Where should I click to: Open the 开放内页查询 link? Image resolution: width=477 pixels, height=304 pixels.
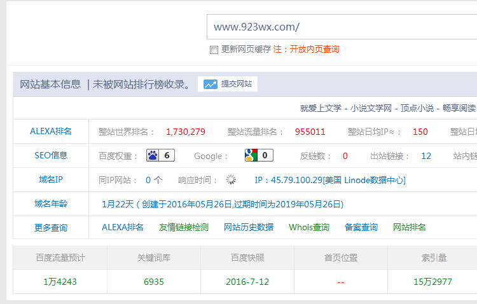coord(314,50)
